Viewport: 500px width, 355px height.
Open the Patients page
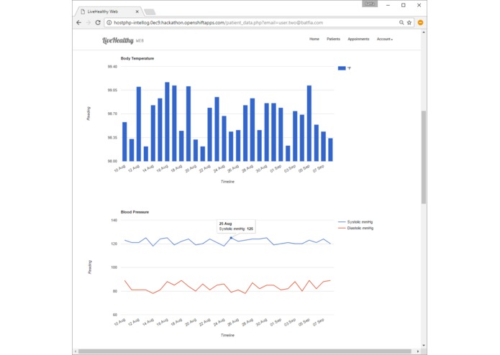(333, 39)
